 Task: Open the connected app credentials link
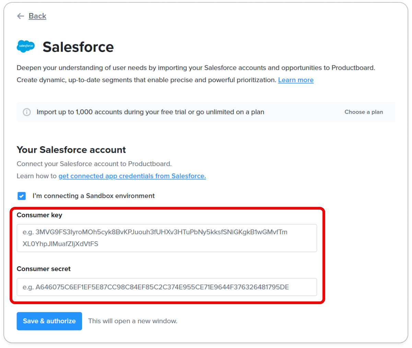(x=132, y=176)
